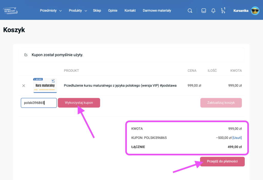263x180 pixels.
Task: Go to the Opinie page
Action: 113,11
